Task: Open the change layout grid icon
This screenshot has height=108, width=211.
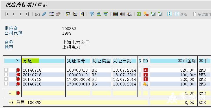Action: pyautogui.click(x=115, y=14)
